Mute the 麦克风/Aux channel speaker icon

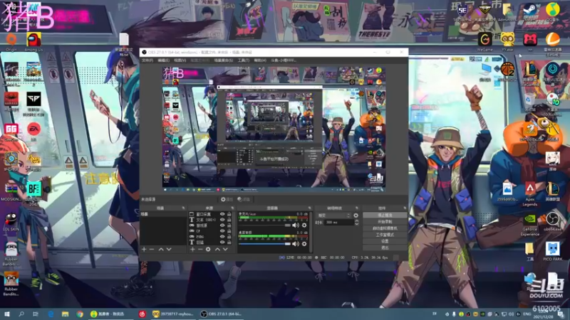point(296,225)
